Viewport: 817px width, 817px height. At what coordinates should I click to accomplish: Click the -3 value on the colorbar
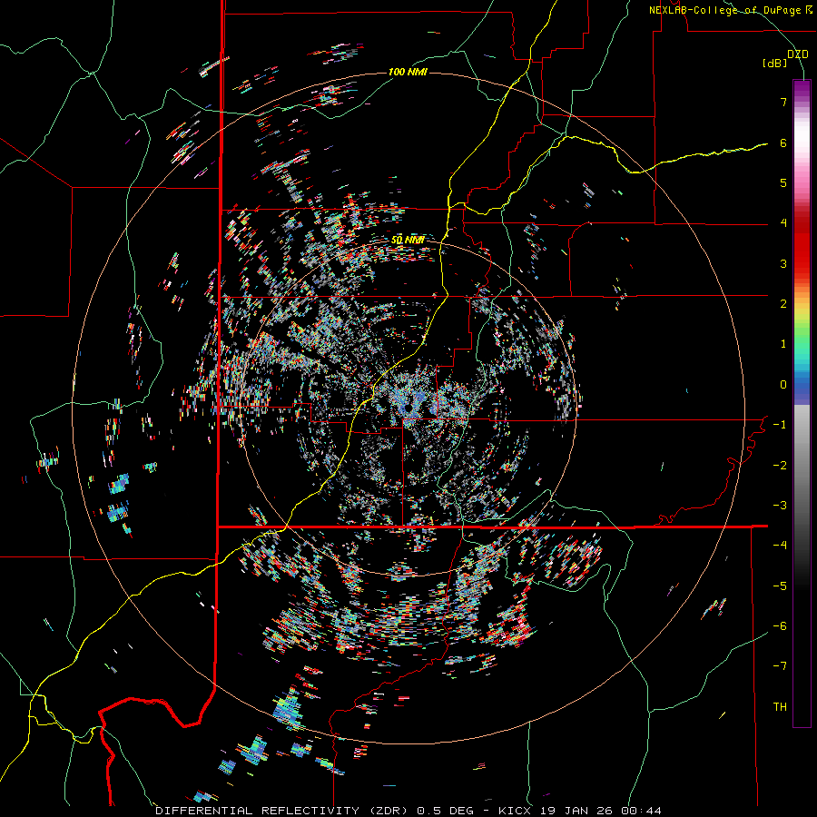click(x=780, y=506)
